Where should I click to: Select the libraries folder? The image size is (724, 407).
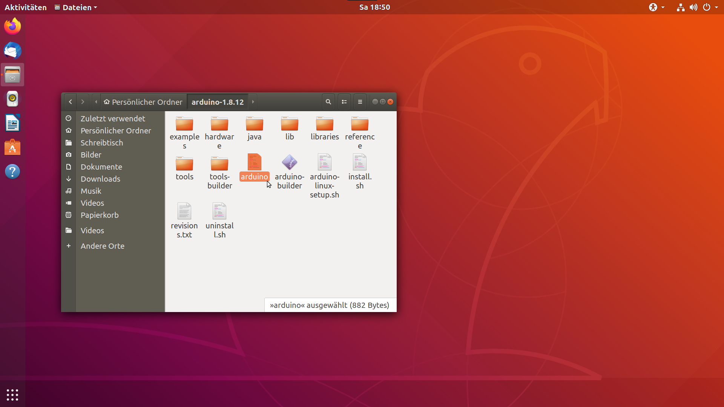point(325,129)
